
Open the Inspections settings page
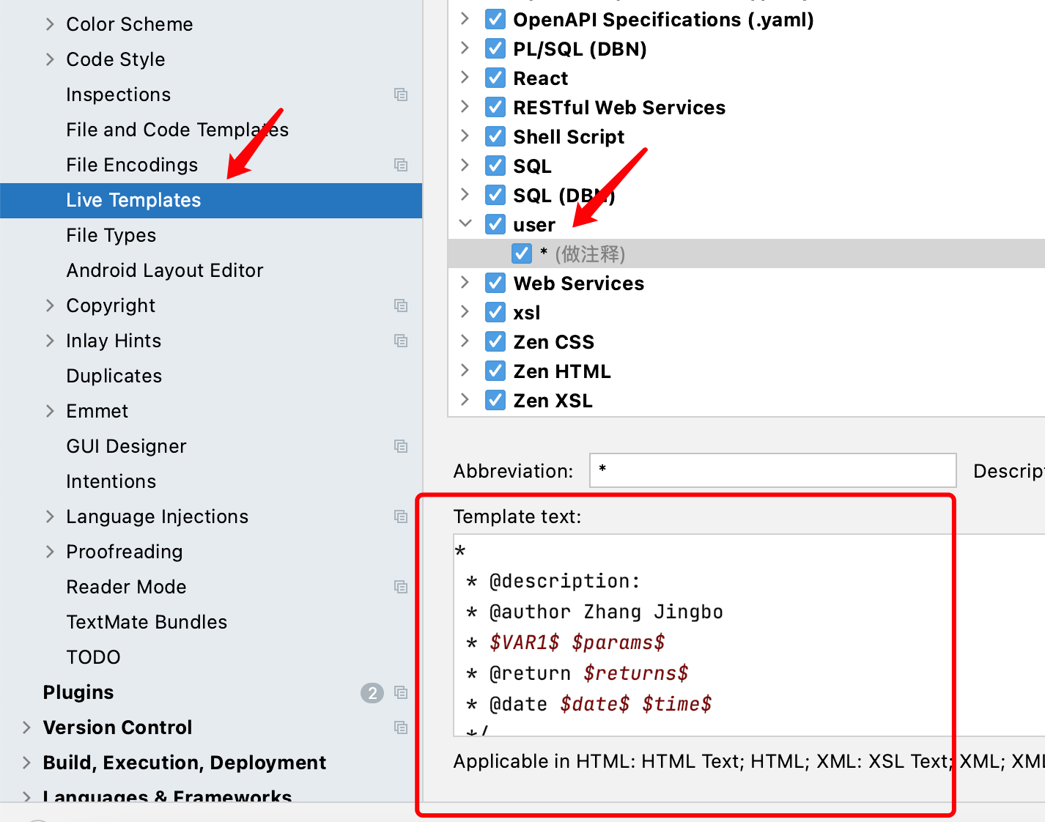coord(118,95)
